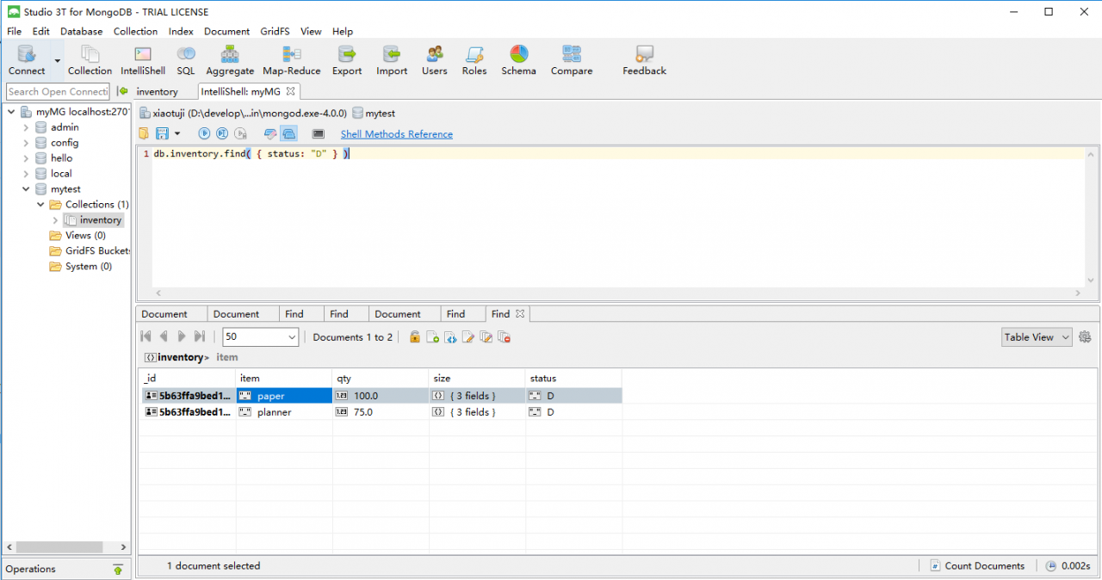Click the Feedback icon
This screenshot has width=1102, height=580.
point(644,61)
